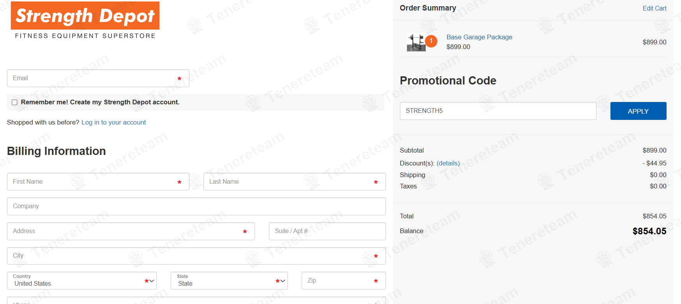Click the Base Garage Package product thumbnail
The image size is (681, 304).
click(x=416, y=42)
